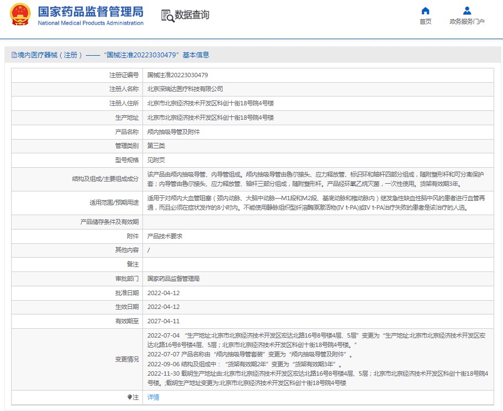Click the 有效期至 date 2027-04-11
This screenshot has width=503, height=411.
[163, 321]
